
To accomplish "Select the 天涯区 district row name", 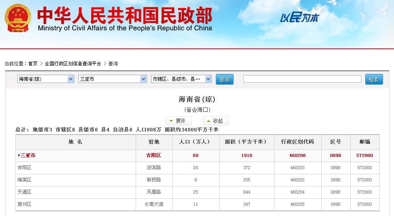I will [x=24, y=192].
